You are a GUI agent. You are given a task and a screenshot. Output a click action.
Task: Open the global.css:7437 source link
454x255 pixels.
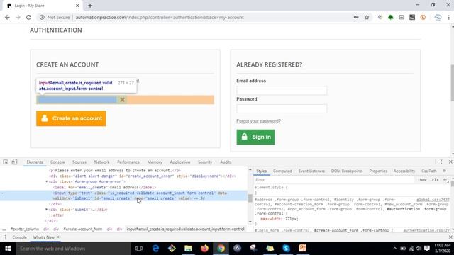[433, 200]
